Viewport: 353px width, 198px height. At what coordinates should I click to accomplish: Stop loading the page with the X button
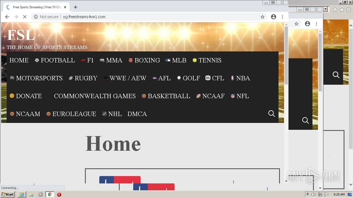25,17
